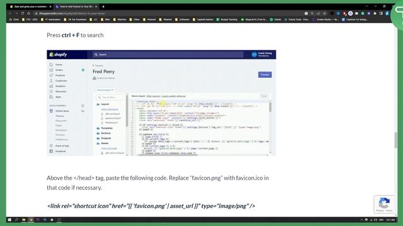Viewport: 403px width, 226px height.
Task: Click the page vertical scrollbar thumb
Action: [x=396, y=140]
